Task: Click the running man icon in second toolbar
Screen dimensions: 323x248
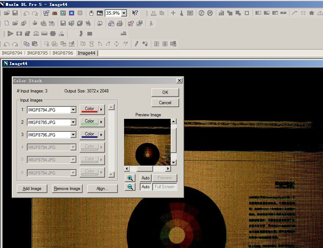Action: [151, 23]
